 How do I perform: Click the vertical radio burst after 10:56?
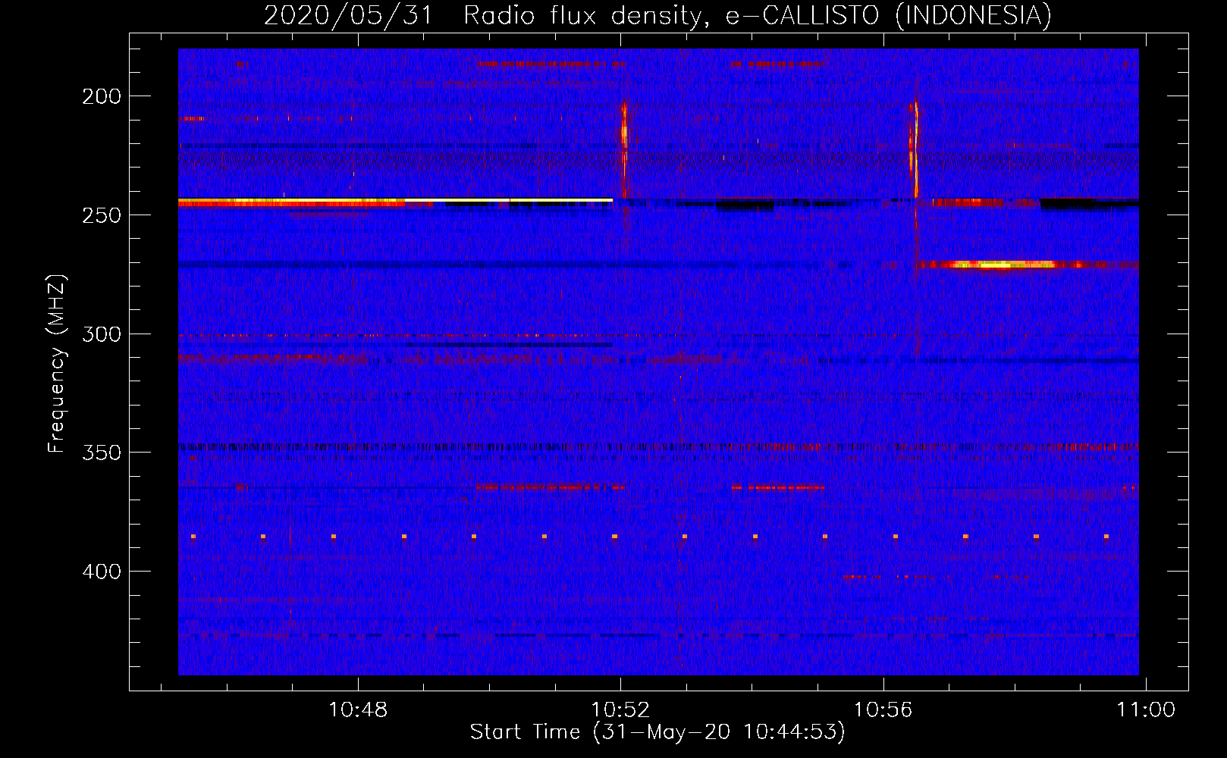(x=914, y=149)
